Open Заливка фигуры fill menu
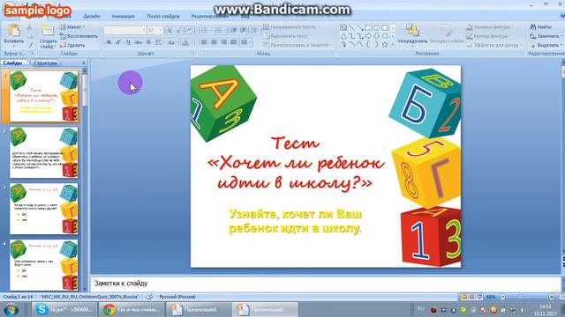The height and width of the screenshot is (317, 565). pyautogui.click(x=489, y=27)
